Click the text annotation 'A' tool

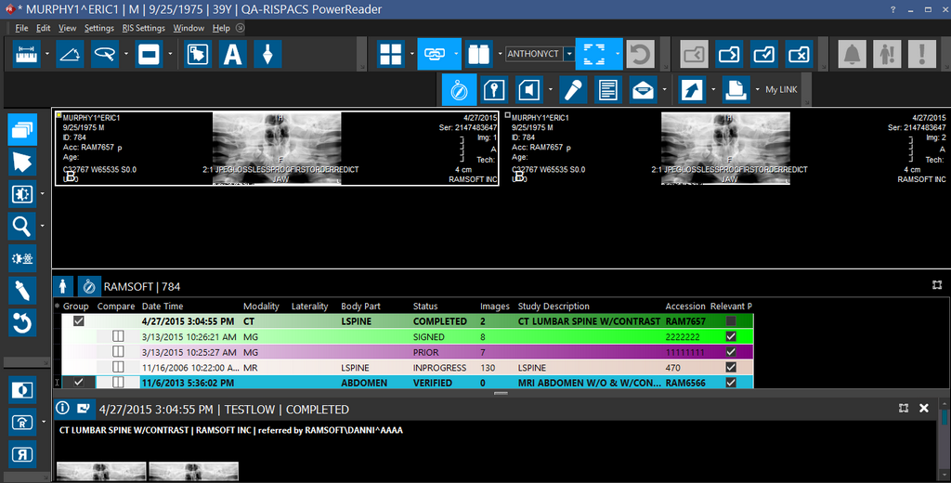(x=231, y=55)
